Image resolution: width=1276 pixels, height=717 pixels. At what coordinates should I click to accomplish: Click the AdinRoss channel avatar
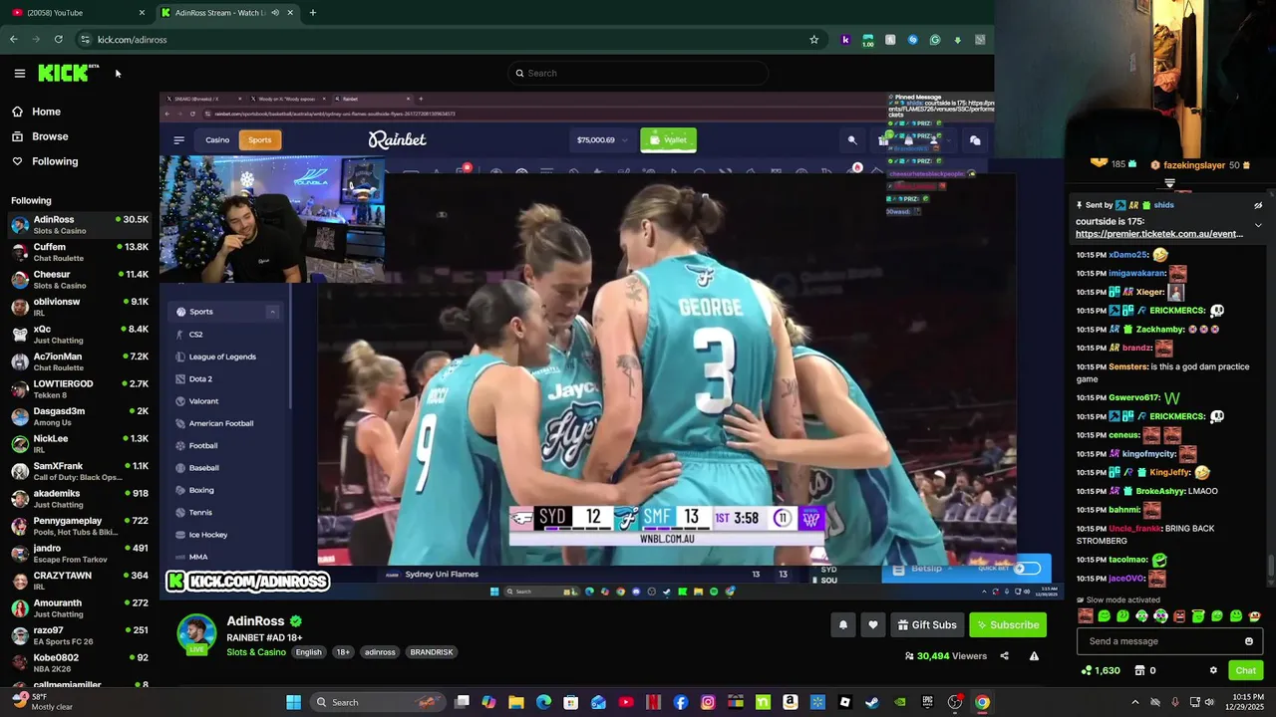[196, 634]
